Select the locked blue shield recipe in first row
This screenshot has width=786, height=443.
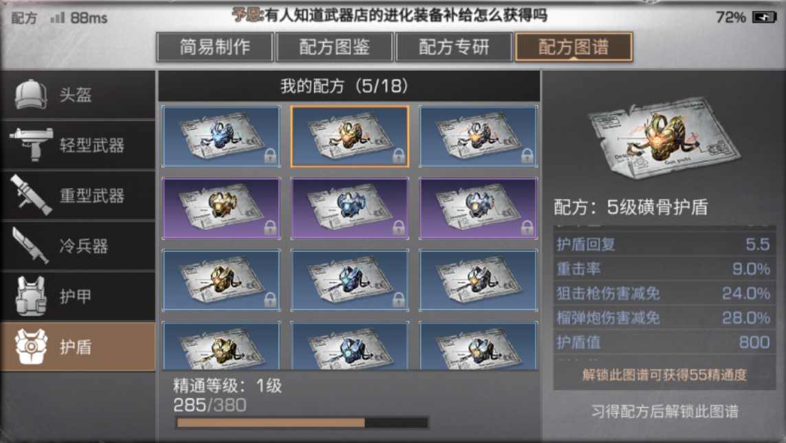(221, 136)
